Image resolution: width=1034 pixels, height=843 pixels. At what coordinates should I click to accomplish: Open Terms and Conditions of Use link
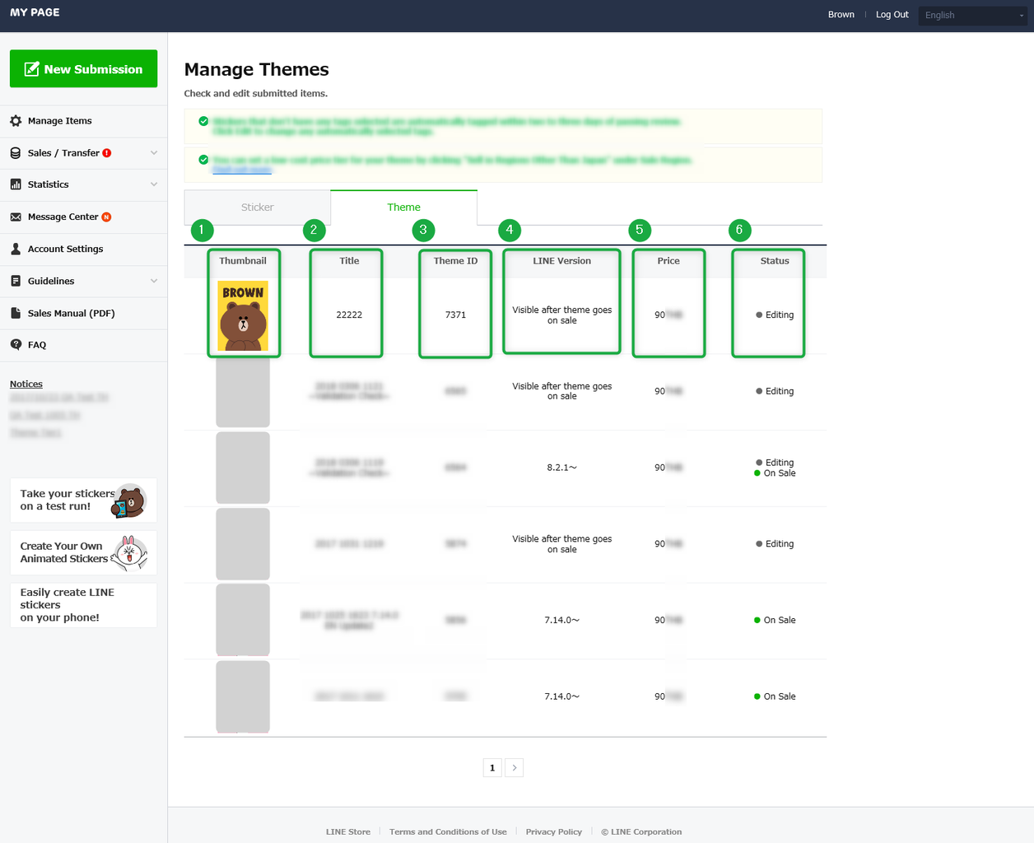click(448, 831)
